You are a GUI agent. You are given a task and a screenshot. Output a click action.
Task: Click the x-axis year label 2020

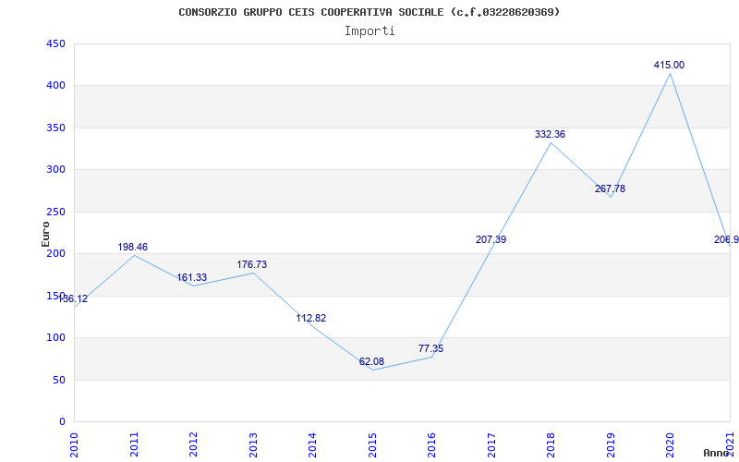point(671,444)
